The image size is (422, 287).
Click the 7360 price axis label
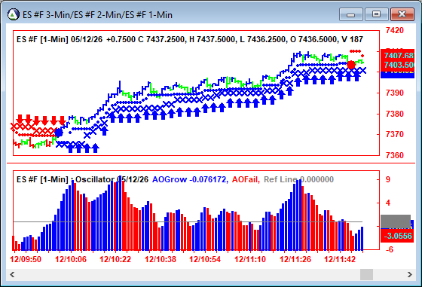395,155
